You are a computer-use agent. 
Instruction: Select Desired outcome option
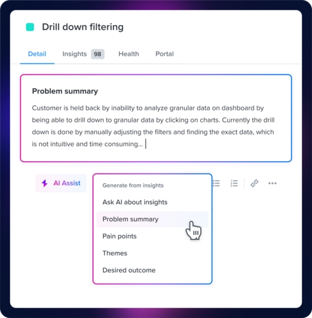(129, 271)
